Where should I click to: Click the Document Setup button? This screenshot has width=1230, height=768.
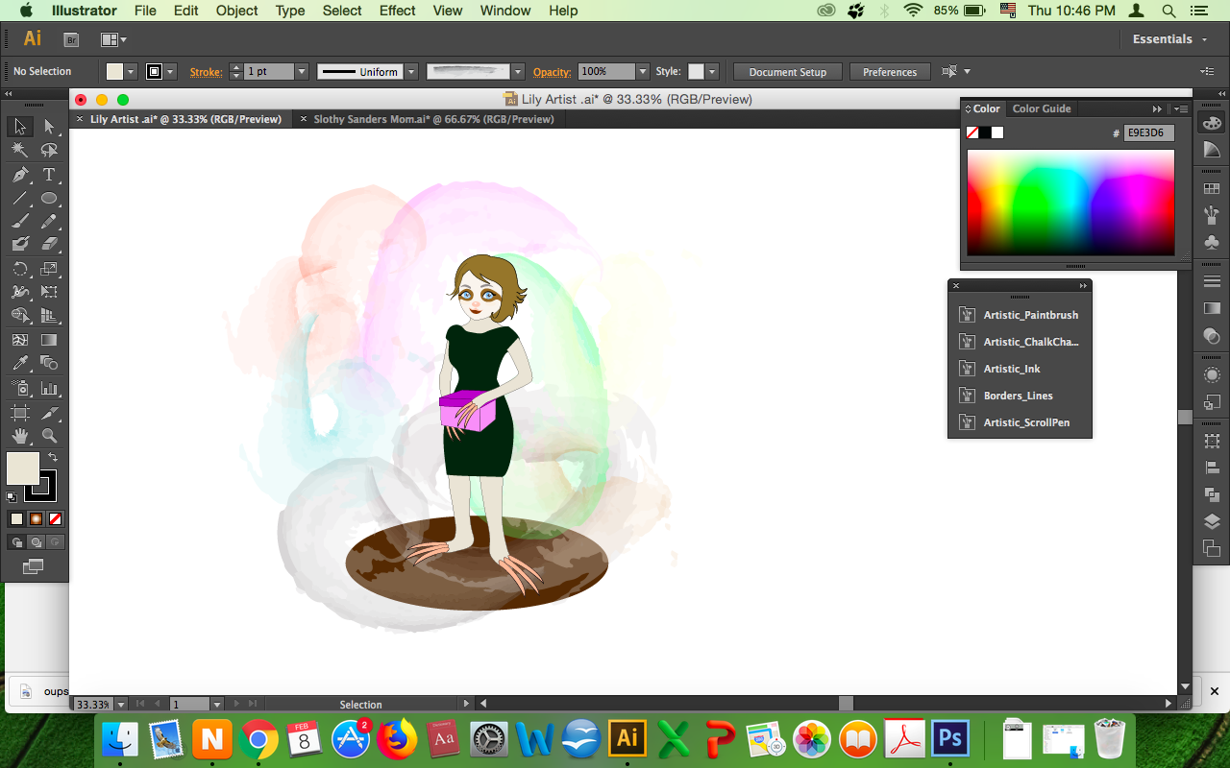click(x=787, y=72)
